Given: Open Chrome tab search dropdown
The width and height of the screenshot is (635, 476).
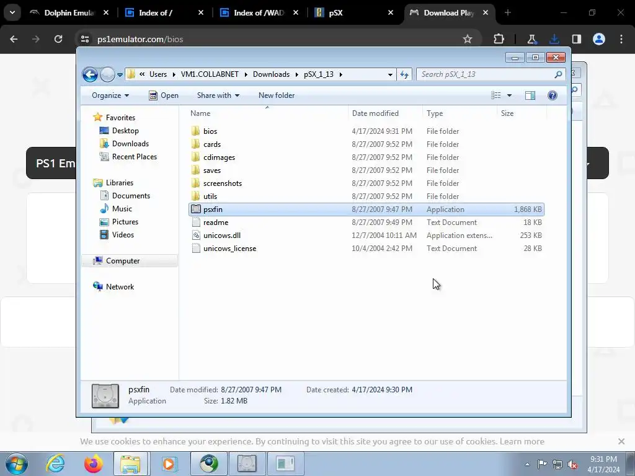Looking at the screenshot, I should pyautogui.click(x=12, y=12).
